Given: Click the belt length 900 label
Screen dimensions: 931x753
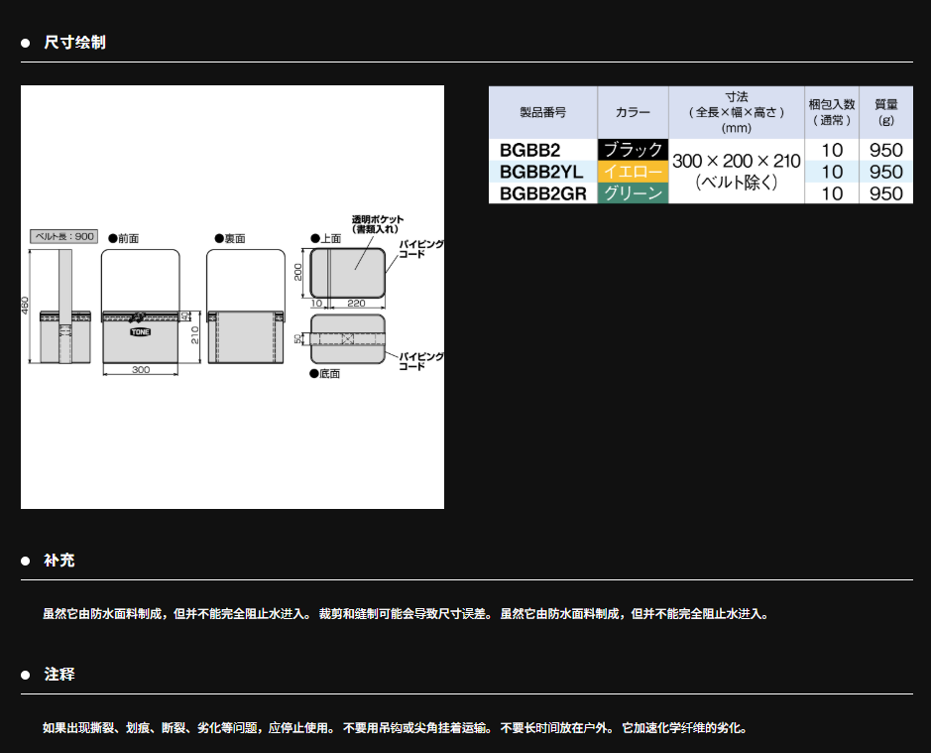Looking at the screenshot, I should [64, 236].
